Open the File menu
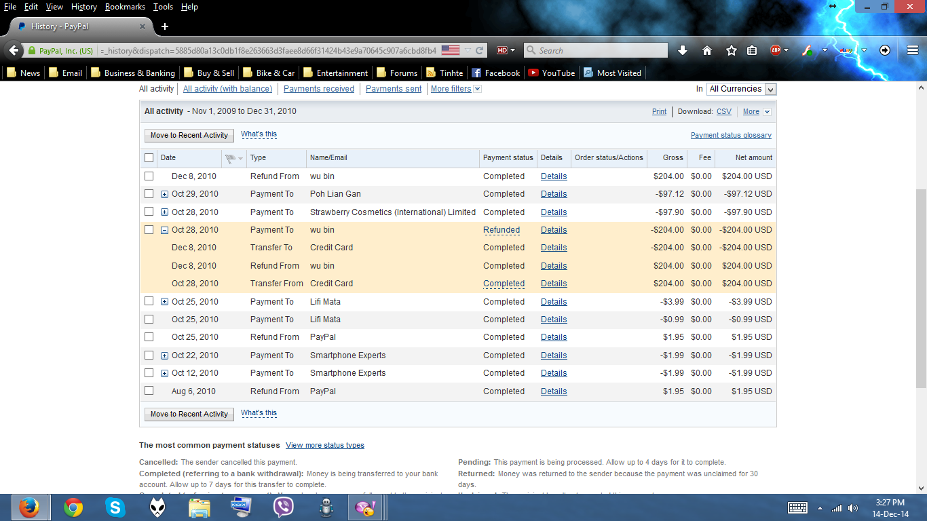927x521 pixels. click(10, 7)
